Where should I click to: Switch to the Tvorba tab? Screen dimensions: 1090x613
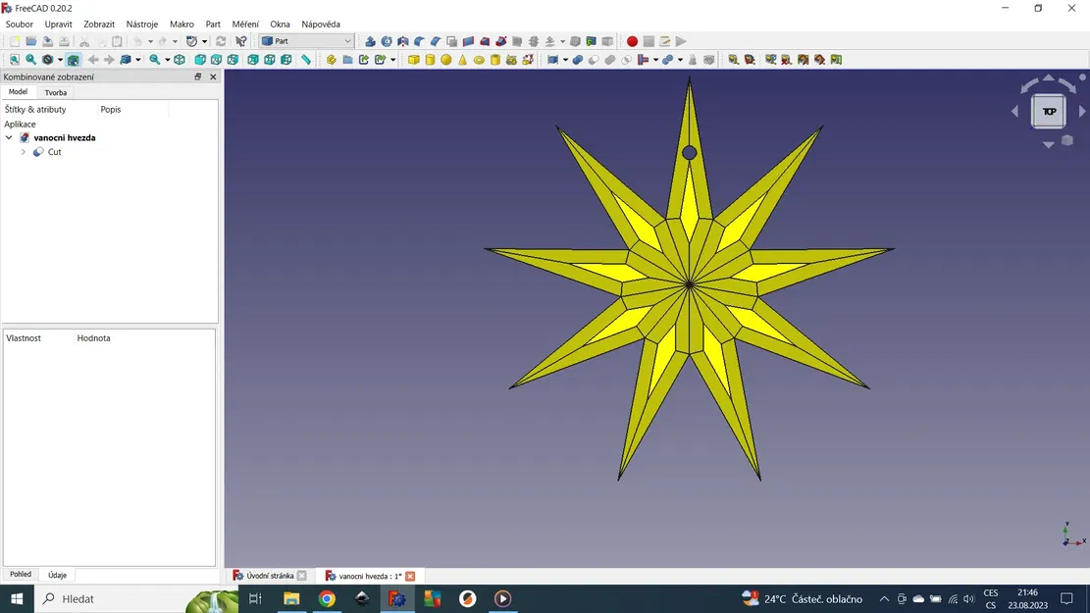55,91
